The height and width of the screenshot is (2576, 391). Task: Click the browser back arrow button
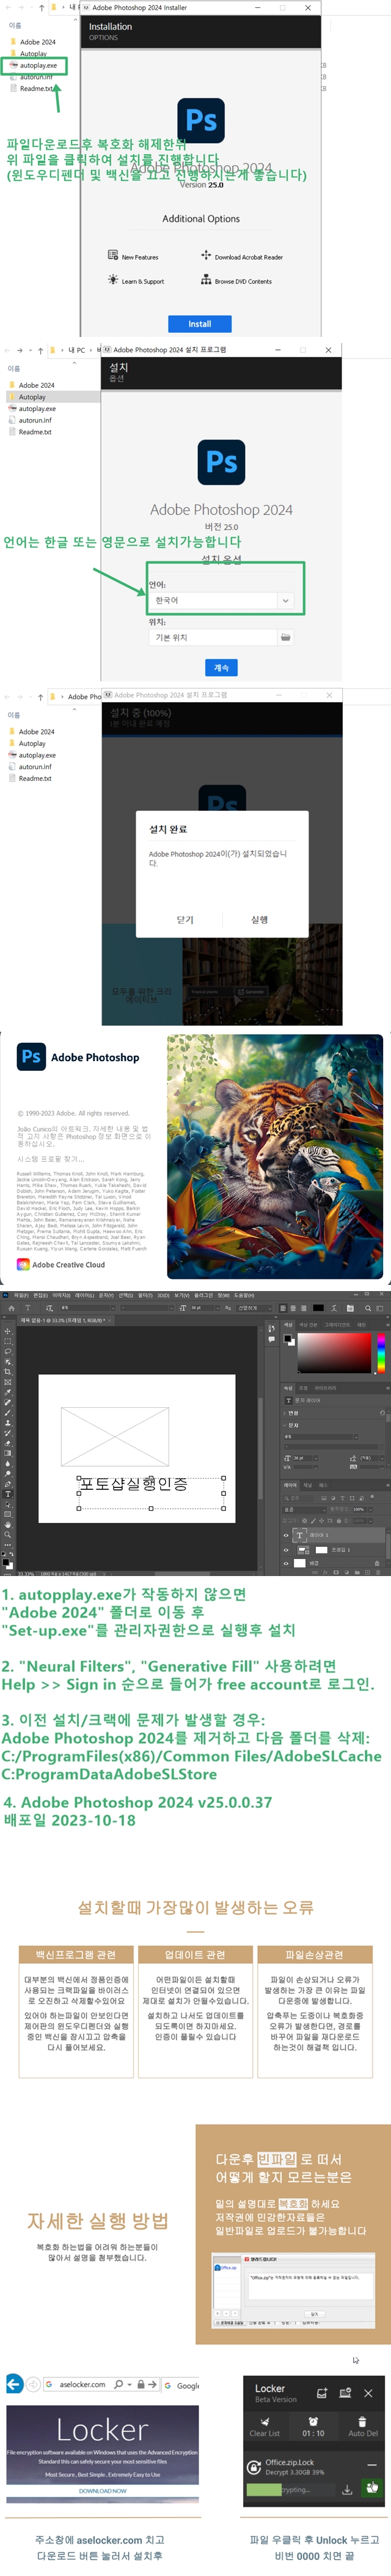[14, 2384]
